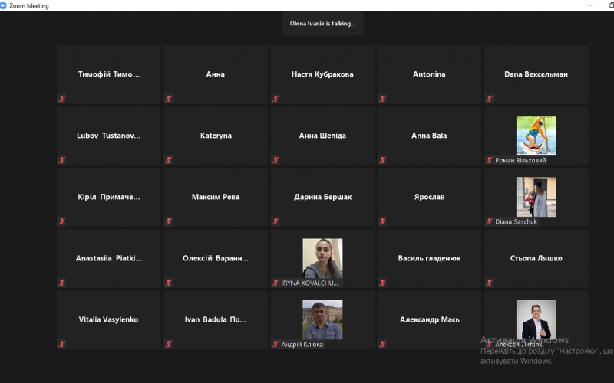Image resolution: width=614 pixels, height=383 pixels.
Task: Click muted mic icon on Дарина Бершак tile
Action: click(276, 221)
